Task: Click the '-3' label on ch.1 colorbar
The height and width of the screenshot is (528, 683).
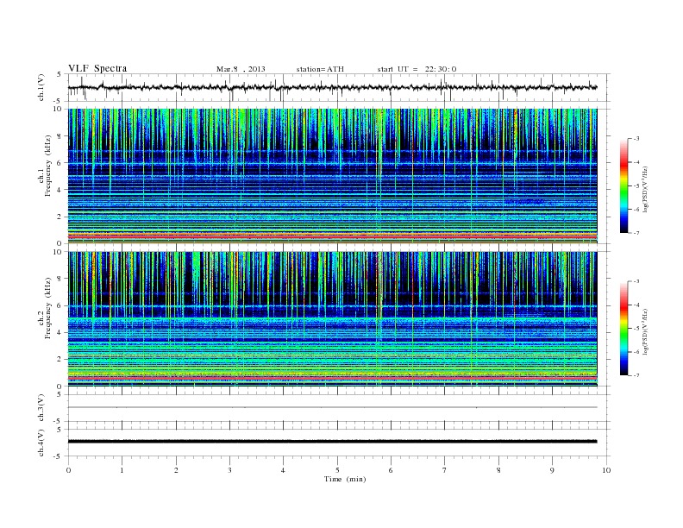Action: point(636,139)
